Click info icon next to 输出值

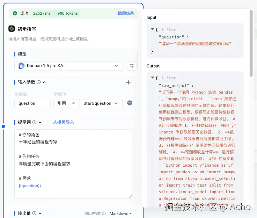pyautogui.click(x=34, y=213)
